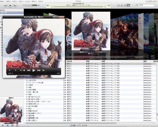Viewport: 158px width, 127px height.
Task: Click mini player max-volume speaker icon
Action: click(x=21, y=70)
